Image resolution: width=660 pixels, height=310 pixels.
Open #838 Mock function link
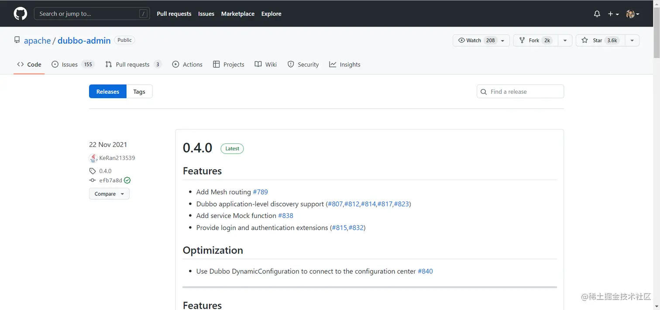(285, 215)
